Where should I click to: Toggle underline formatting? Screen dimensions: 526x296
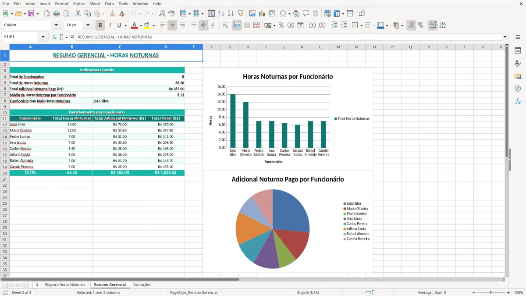click(x=119, y=25)
